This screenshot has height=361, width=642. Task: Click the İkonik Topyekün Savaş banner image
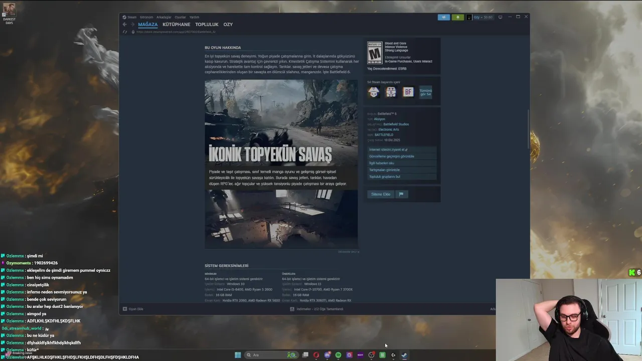(281, 134)
